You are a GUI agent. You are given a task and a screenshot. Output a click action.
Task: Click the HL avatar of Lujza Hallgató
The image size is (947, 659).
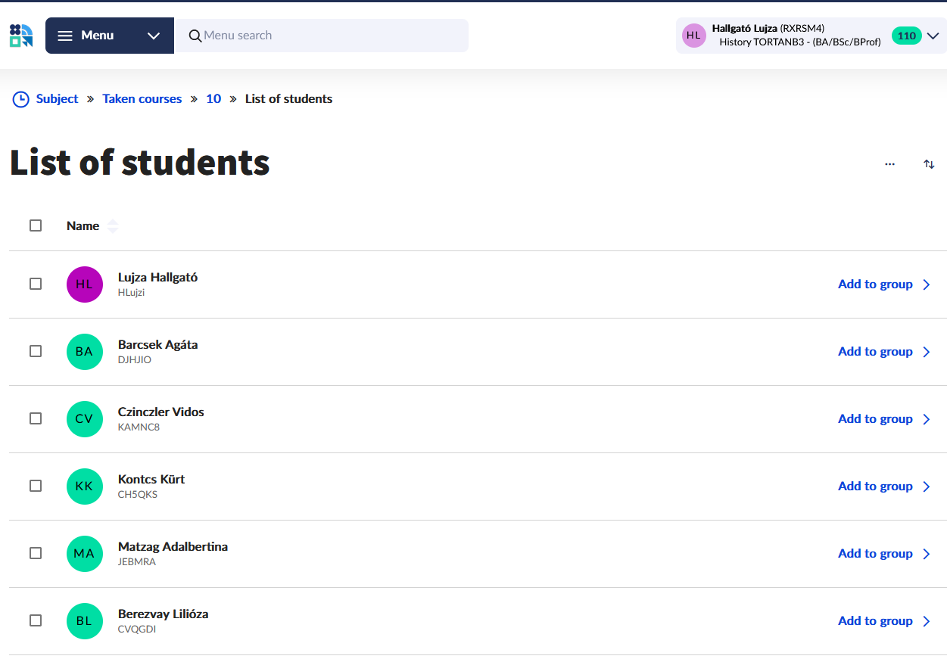click(84, 284)
